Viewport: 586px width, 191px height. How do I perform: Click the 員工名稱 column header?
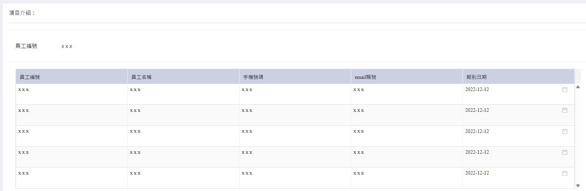tap(183, 77)
